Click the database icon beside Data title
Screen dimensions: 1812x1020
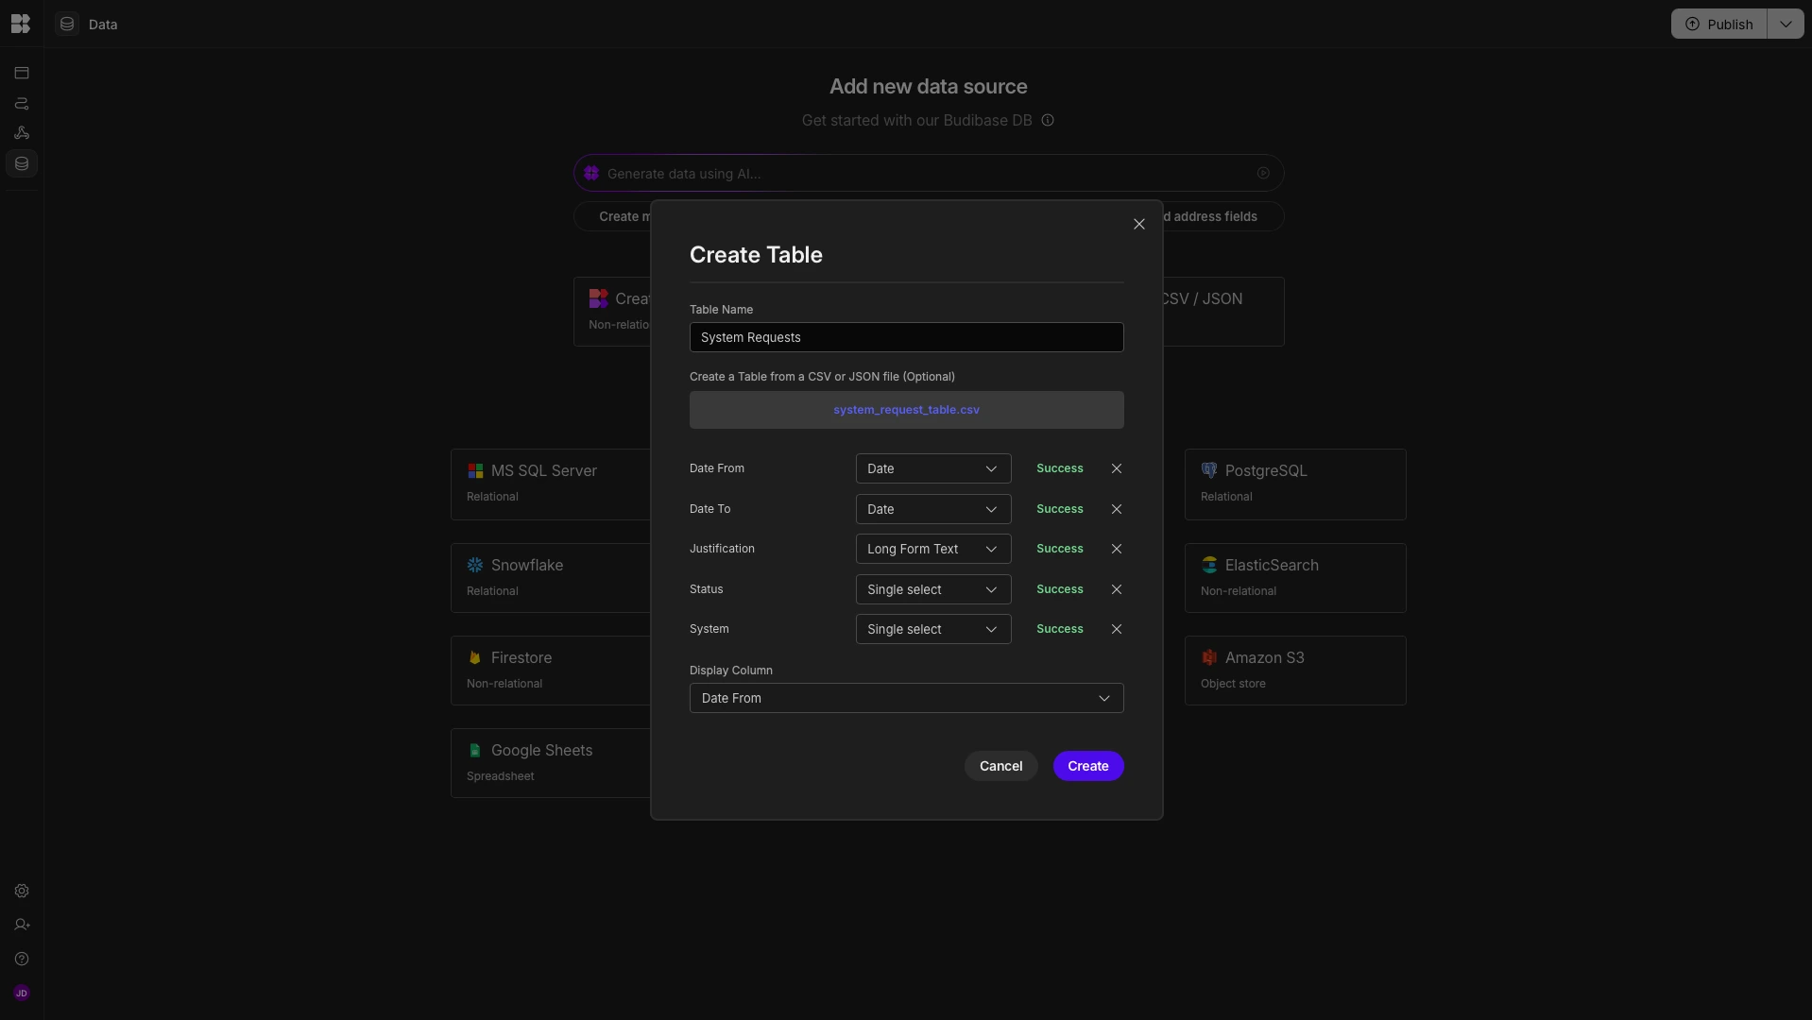point(67,24)
